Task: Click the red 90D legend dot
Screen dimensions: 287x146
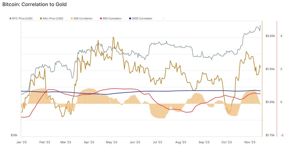Action: (x=101, y=18)
